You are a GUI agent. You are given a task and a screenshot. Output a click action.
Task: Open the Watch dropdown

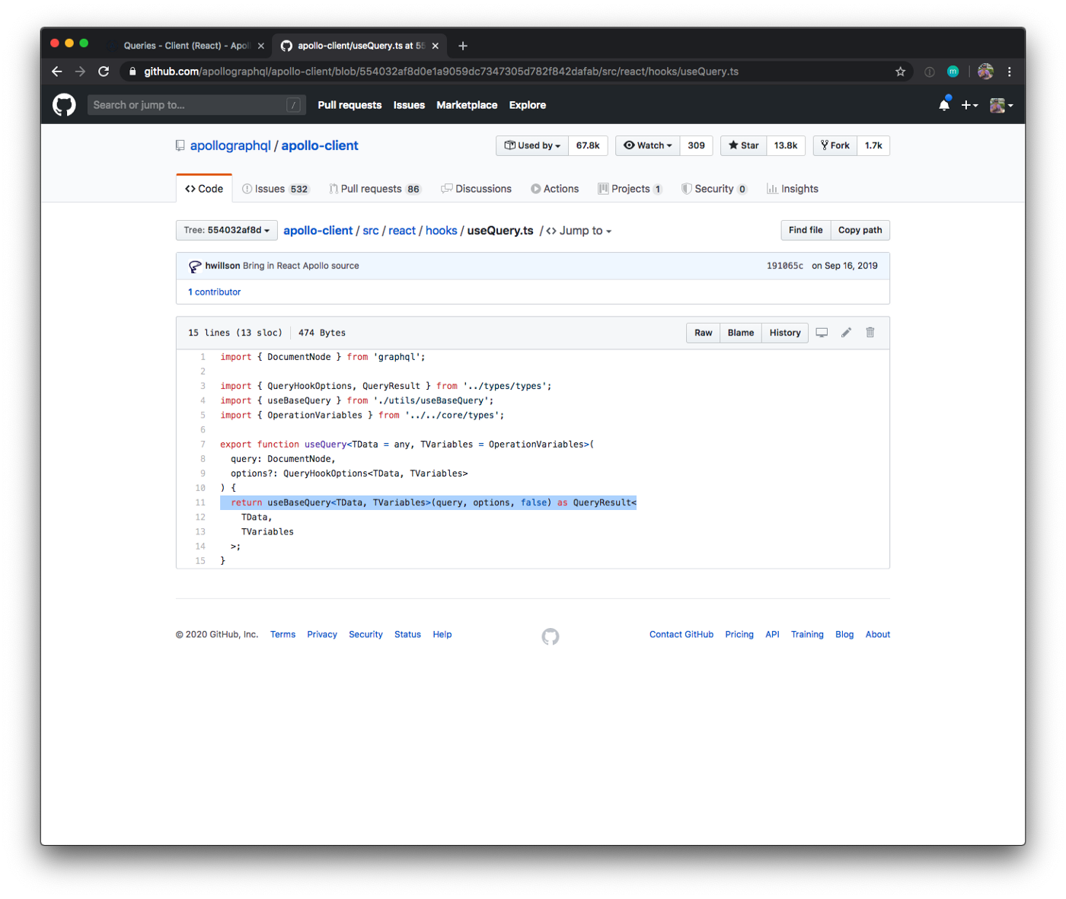648,145
